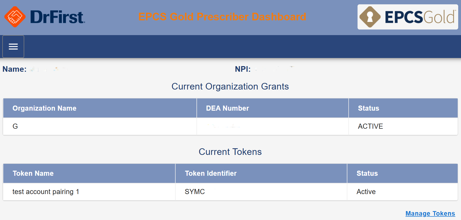Image resolution: width=461 pixels, height=220 pixels.
Task: Click the ACTIVE status cell
Action: click(x=370, y=126)
